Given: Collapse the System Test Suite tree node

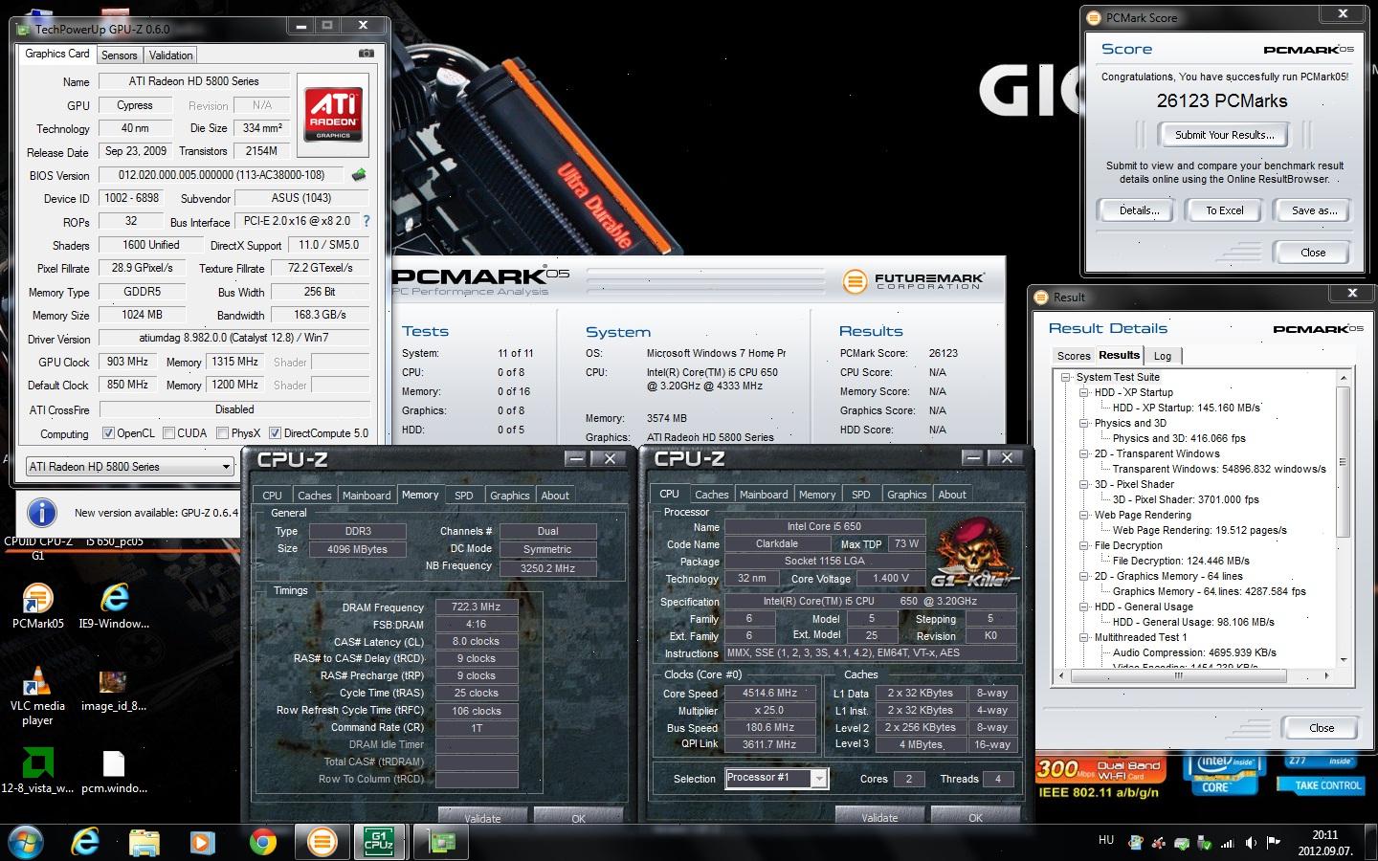Looking at the screenshot, I should tap(1065, 377).
